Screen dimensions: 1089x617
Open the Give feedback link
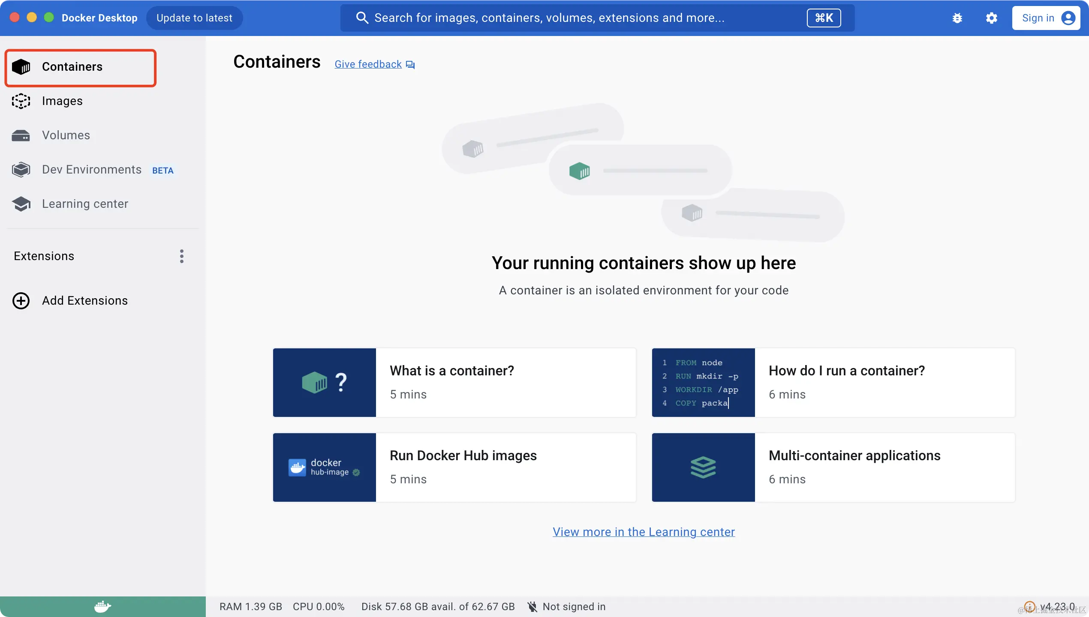point(368,64)
